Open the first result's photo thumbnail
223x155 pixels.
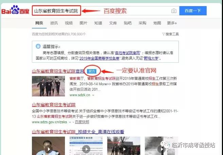pyautogui.click(x=48, y=86)
